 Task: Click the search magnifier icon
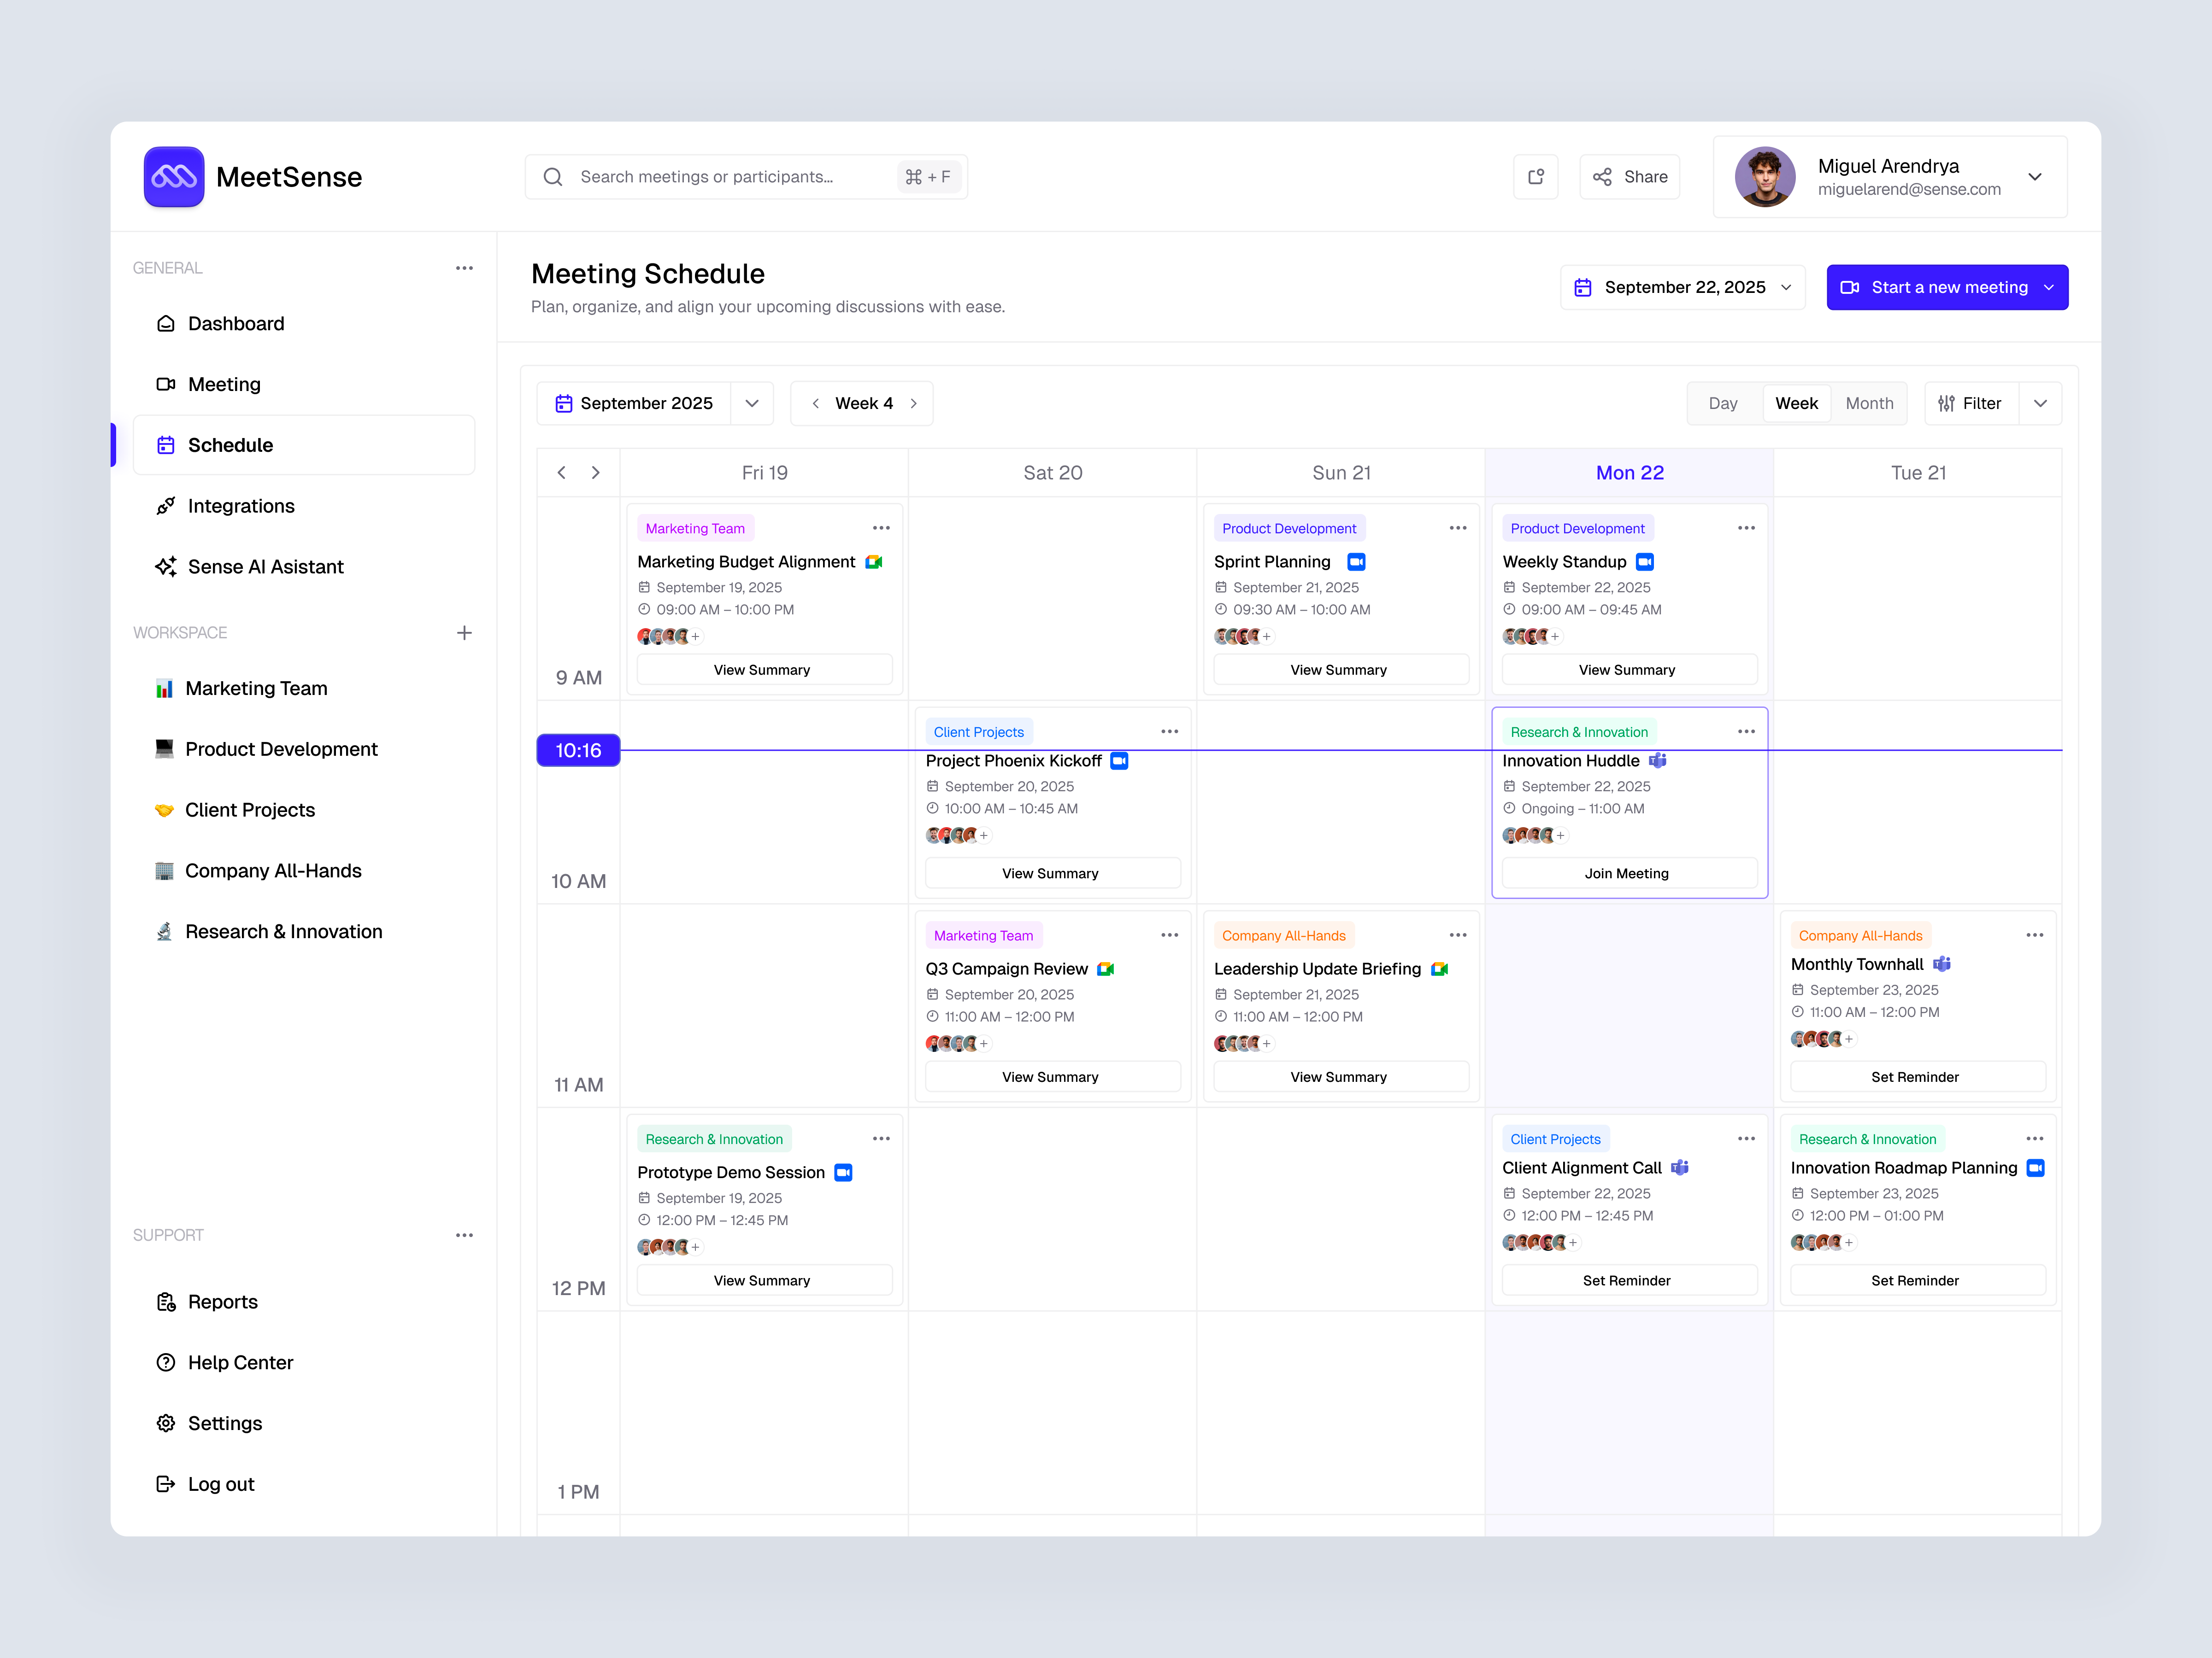click(553, 177)
